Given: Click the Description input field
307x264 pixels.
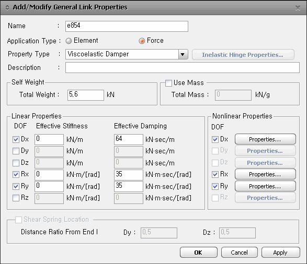Looking at the screenshot, I should click(183, 67).
